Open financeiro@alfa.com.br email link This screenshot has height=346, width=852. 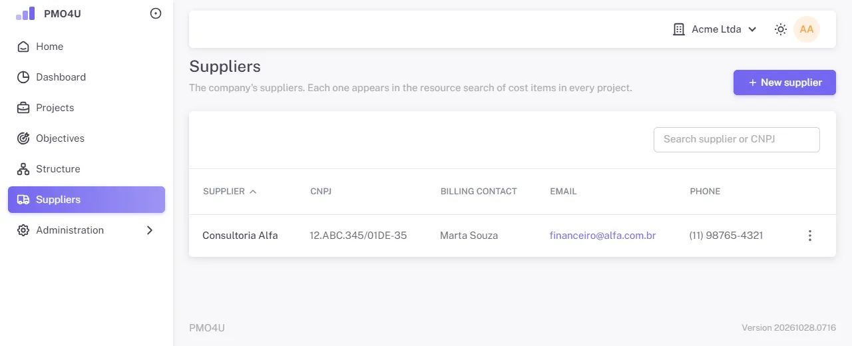(x=603, y=236)
